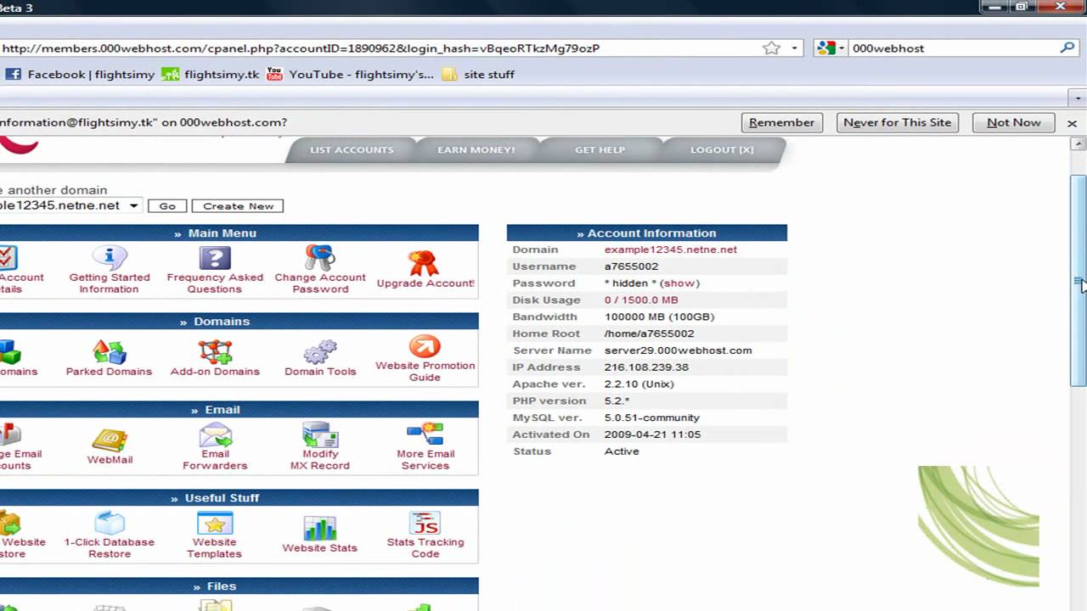Click Not Now button
This screenshot has height=611, width=1087.
[x=1013, y=122]
